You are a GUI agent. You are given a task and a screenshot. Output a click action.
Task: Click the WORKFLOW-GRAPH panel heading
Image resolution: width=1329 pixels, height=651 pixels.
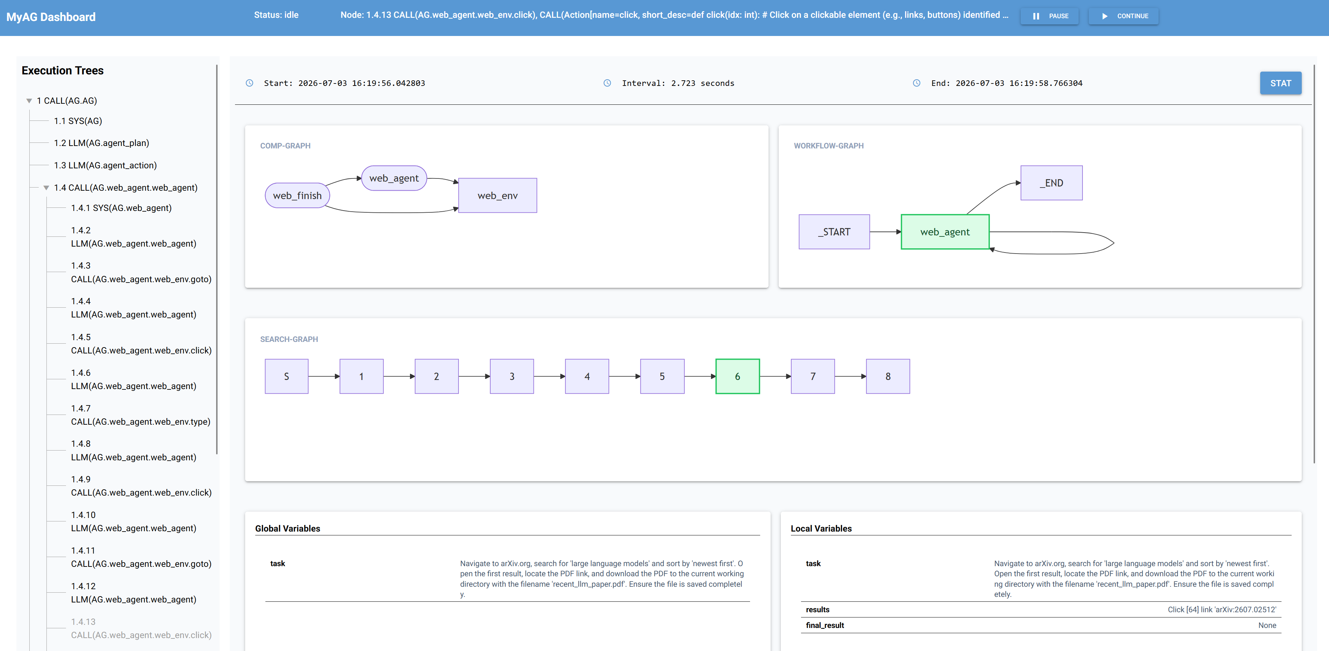tap(829, 146)
